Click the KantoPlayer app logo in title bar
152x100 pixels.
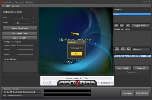tap(2, 2)
